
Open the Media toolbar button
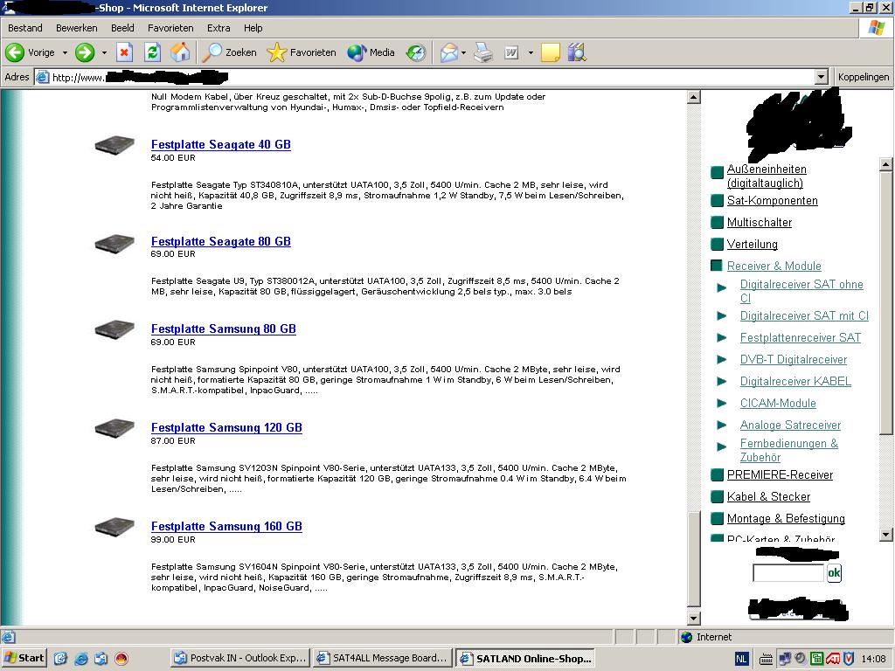click(371, 52)
